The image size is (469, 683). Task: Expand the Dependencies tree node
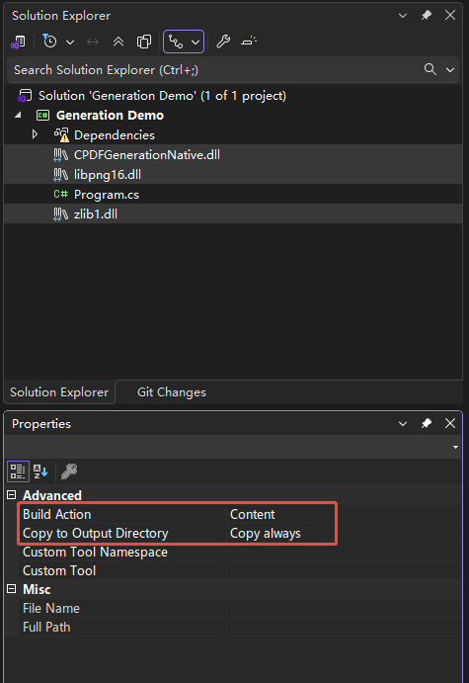(x=35, y=134)
